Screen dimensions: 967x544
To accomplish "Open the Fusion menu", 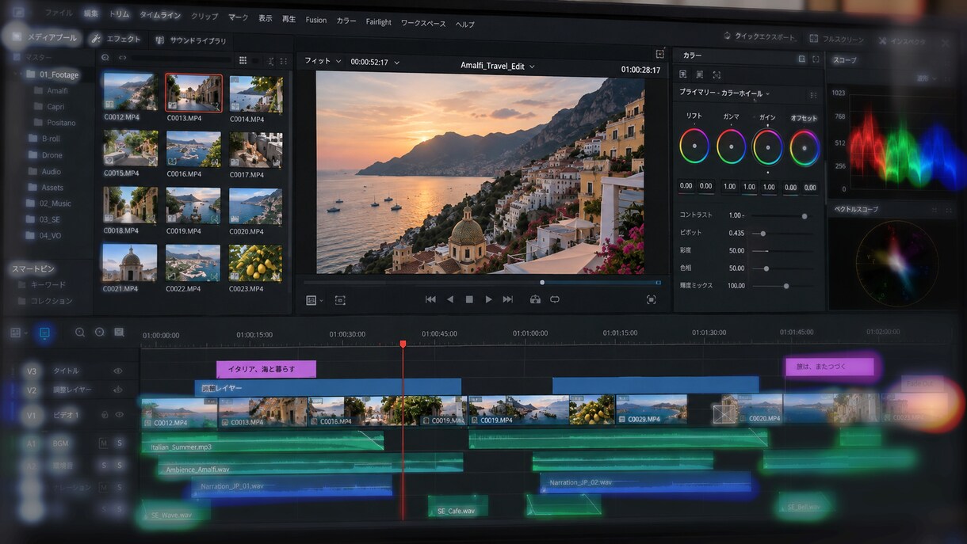I will tap(316, 21).
